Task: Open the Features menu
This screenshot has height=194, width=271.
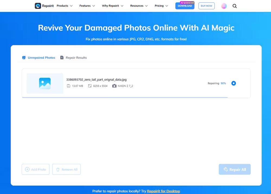Action: click(x=87, y=6)
